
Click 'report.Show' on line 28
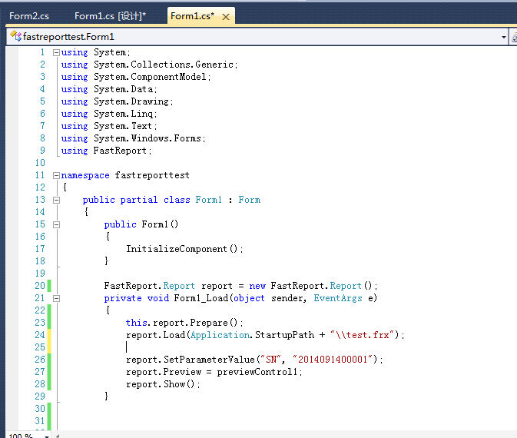pyautogui.click(x=156, y=384)
